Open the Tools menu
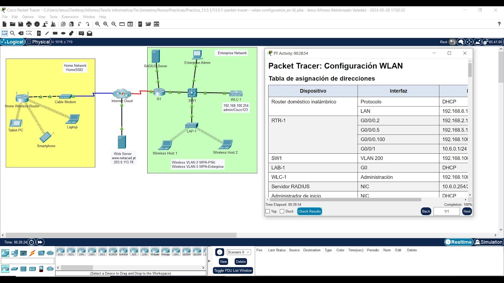The image size is (504, 283). coord(54,17)
